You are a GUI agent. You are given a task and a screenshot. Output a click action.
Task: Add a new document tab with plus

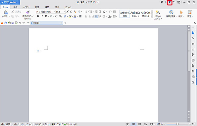click(x=65, y=23)
